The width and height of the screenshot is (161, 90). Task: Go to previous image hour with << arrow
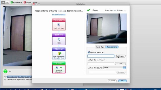115,10
